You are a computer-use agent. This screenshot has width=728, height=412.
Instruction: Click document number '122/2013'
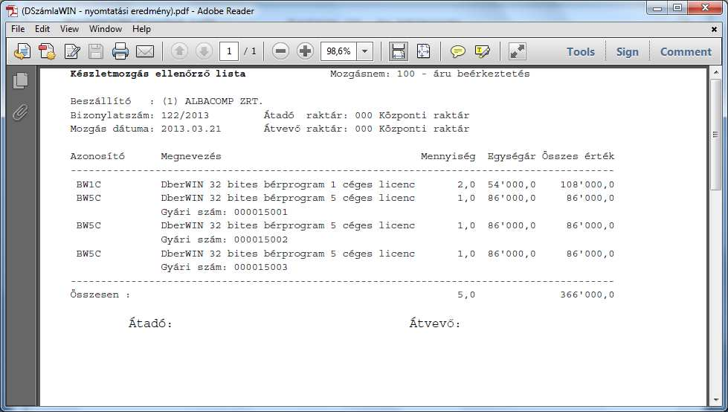click(184, 115)
